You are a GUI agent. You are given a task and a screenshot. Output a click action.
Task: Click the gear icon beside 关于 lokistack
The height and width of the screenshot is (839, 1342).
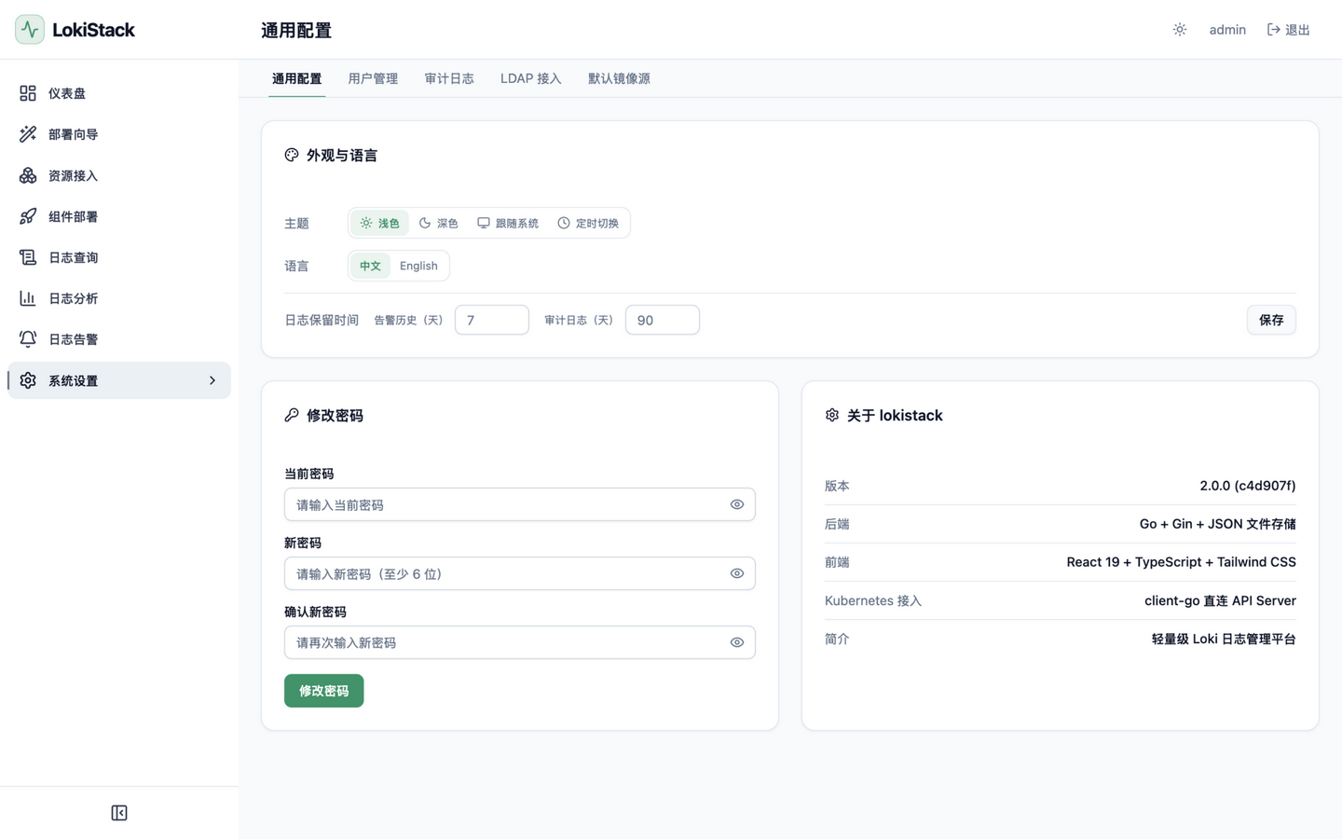coord(832,416)
